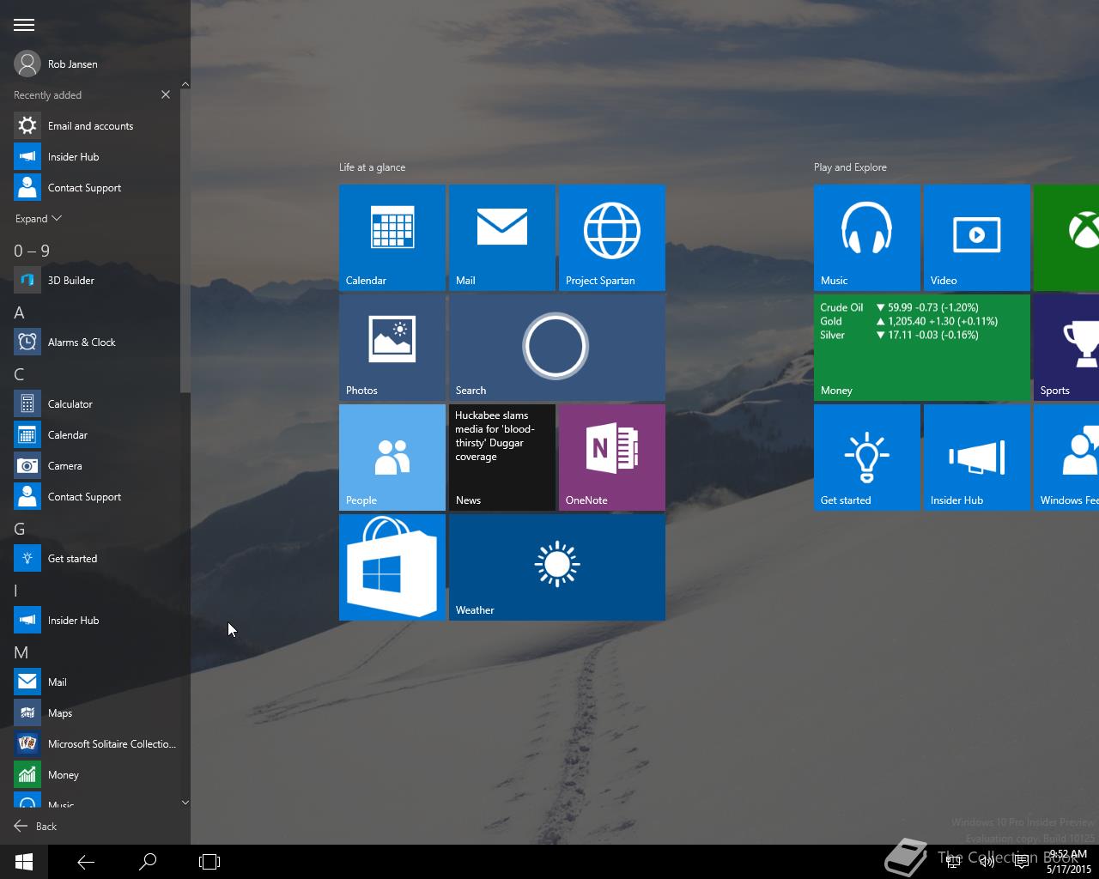Open the Photos tile

pyautogui.click(x=392, y=348)
